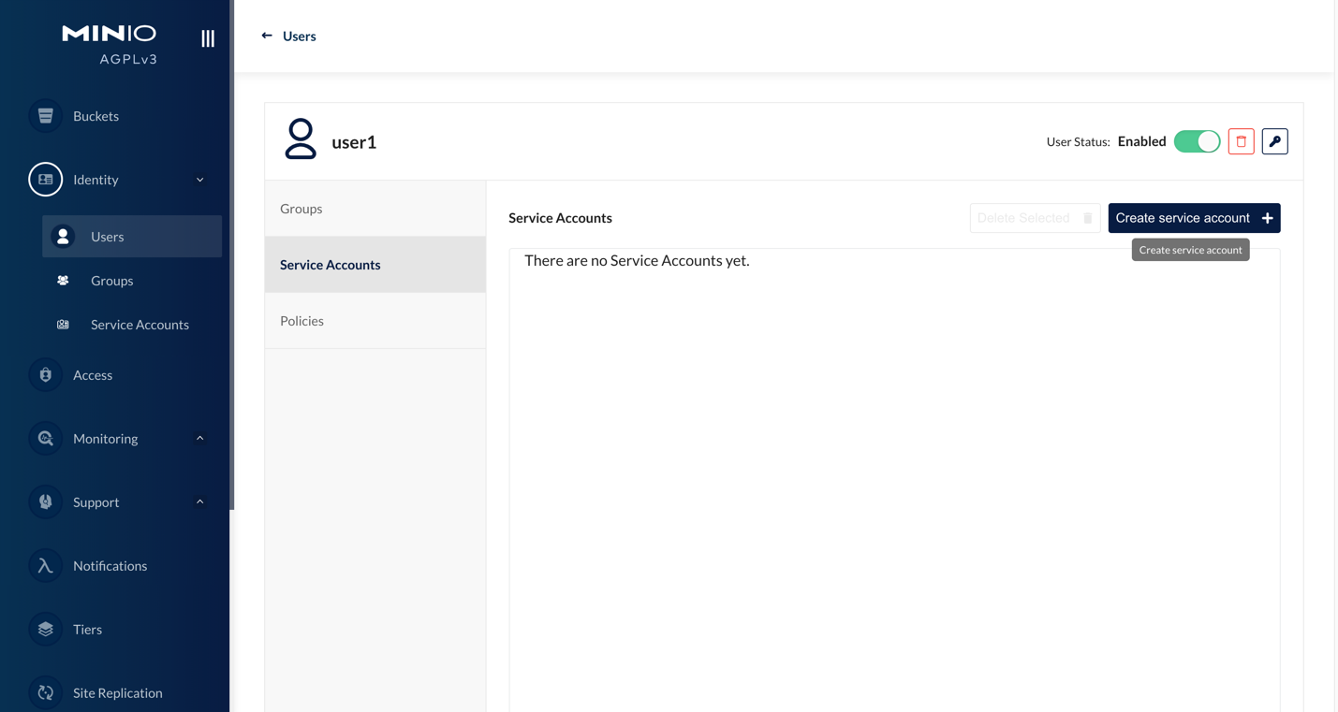Collapse the Identity section chevron
1338x712 pixels.
click(199, 180)
